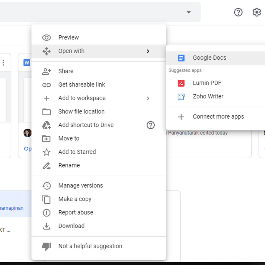Click the Show file location folder icon
The width and height of the screenshot is (265, 265).
coord(46,112)
